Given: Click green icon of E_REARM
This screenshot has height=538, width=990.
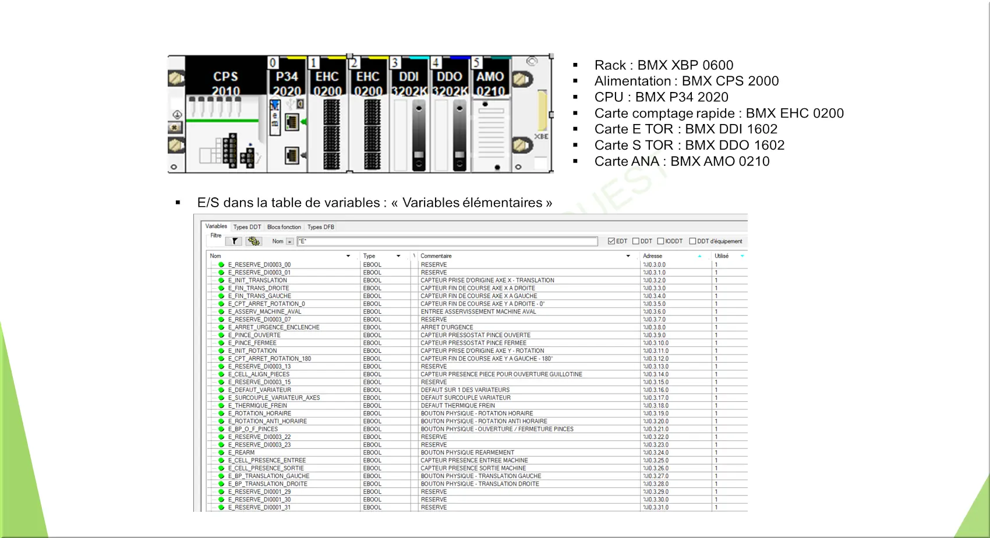Looking at the screenshot, I should point(221,453).
